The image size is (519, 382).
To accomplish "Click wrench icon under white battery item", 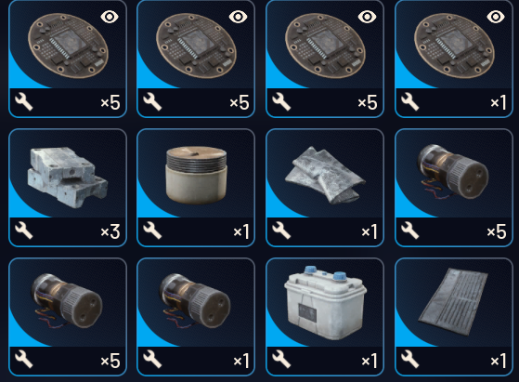I will tap(281, 360).
